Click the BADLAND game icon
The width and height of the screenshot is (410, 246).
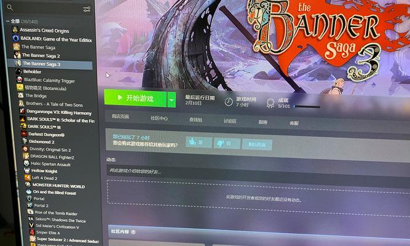point(16,38)
